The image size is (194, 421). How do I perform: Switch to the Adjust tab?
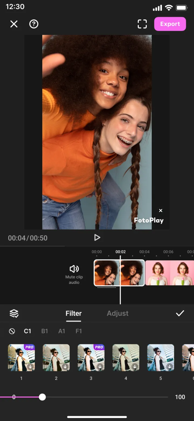[117, 313]
